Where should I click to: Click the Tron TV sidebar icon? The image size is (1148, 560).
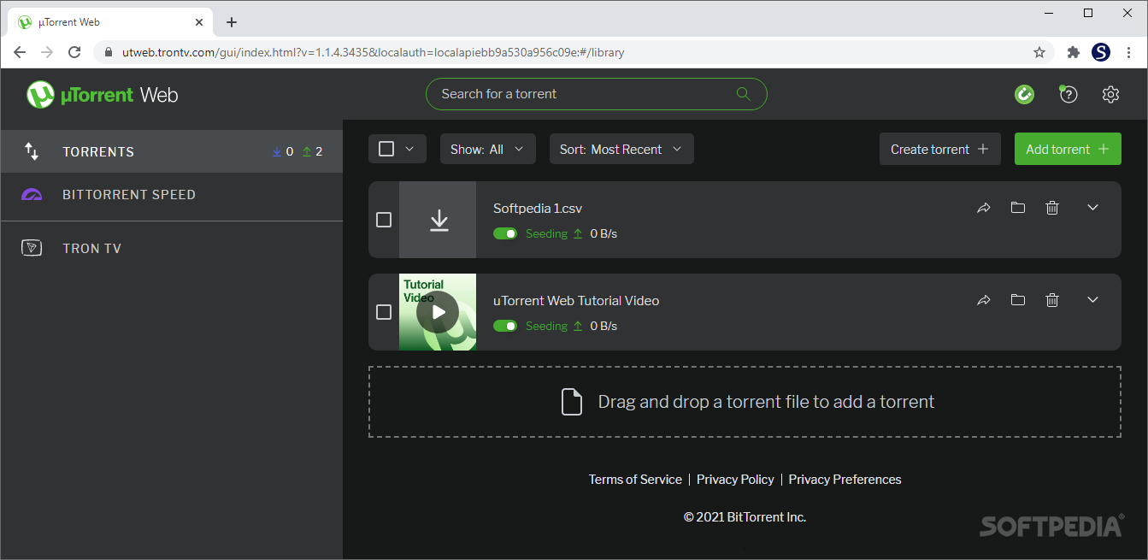click(32, 249)
